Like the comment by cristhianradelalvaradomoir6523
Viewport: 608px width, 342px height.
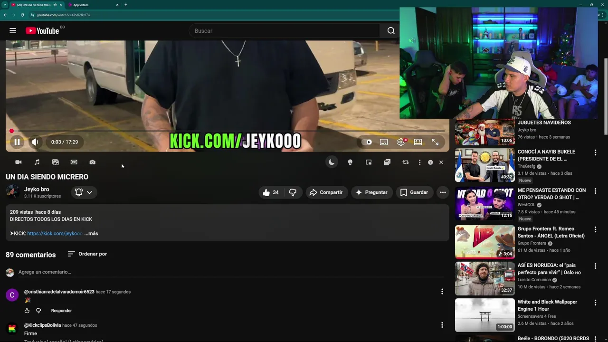[27, 311]
